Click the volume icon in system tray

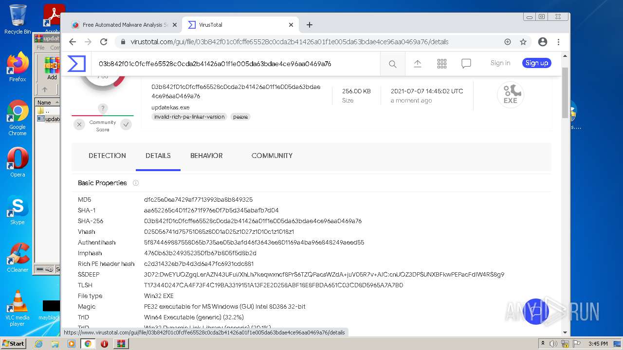coord(553,344)
